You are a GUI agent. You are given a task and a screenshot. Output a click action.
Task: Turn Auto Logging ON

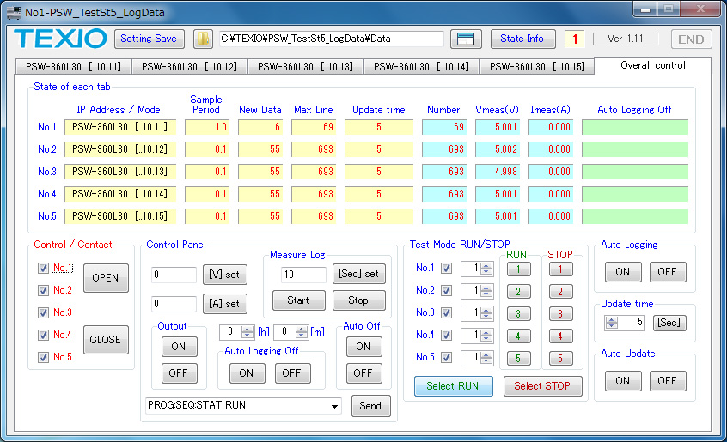623,272
